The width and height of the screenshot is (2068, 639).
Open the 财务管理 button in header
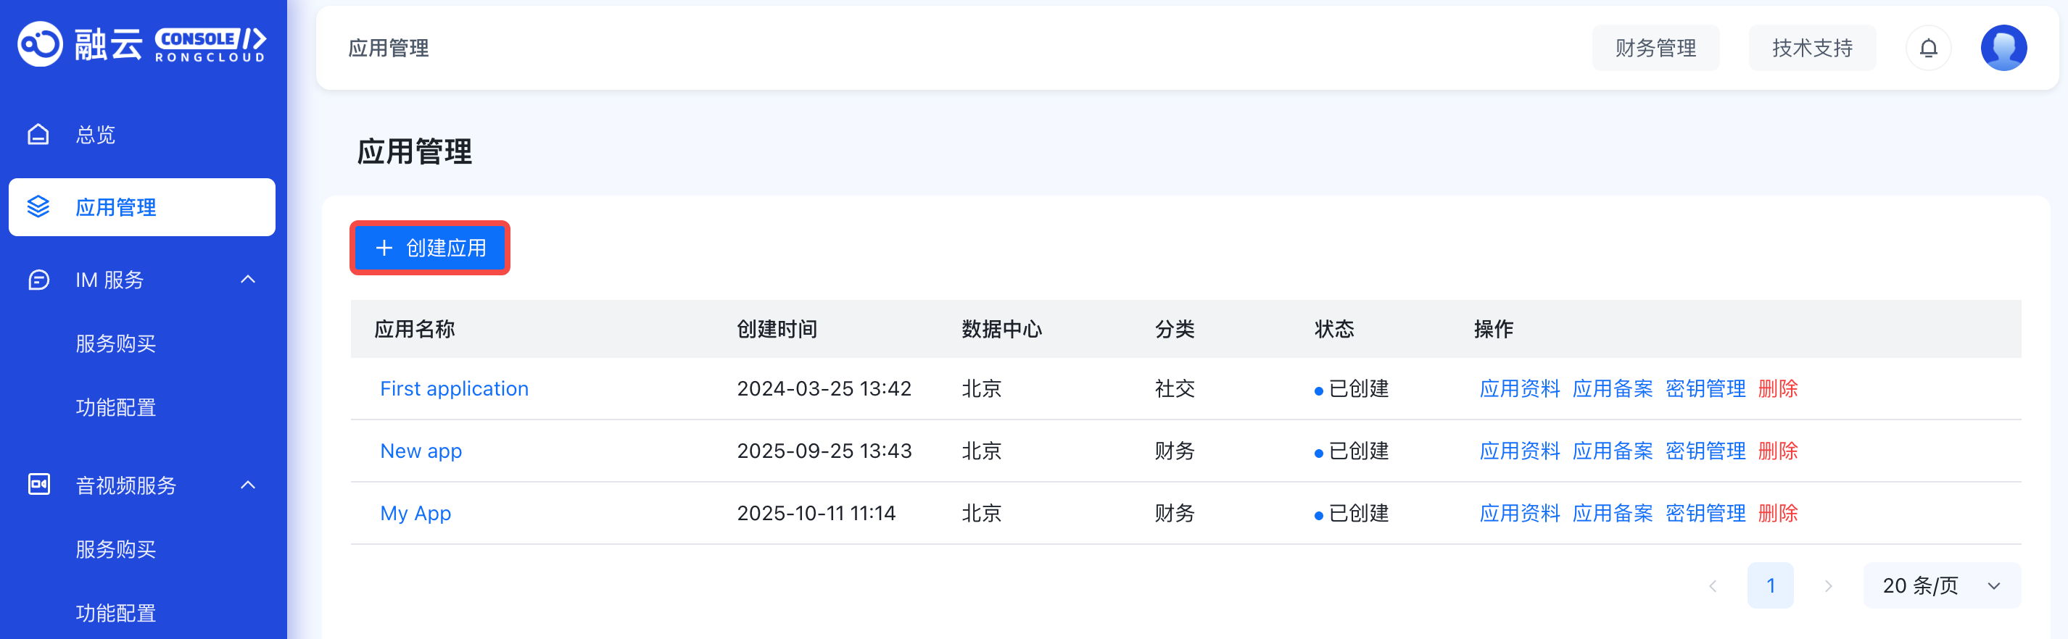pyautogui.click(x=1655, y=48)
